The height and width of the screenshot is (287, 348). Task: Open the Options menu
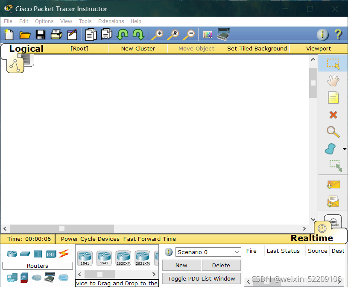point(44,21)
